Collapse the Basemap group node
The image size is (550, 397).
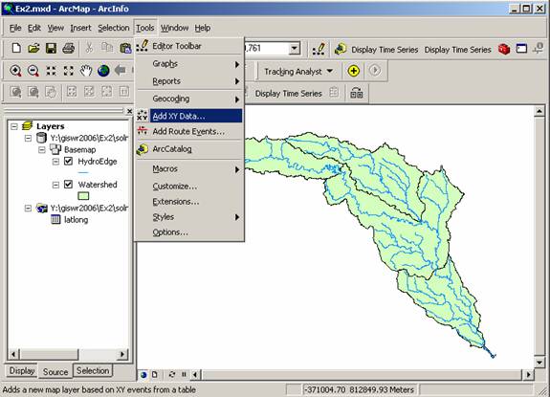42,150
